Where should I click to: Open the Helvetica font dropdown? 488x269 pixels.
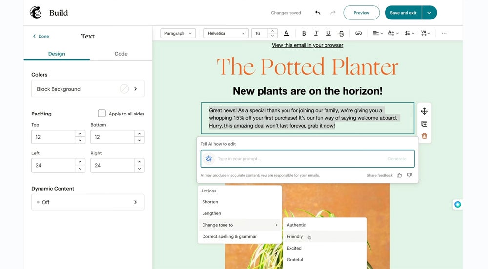click(226, 33)
